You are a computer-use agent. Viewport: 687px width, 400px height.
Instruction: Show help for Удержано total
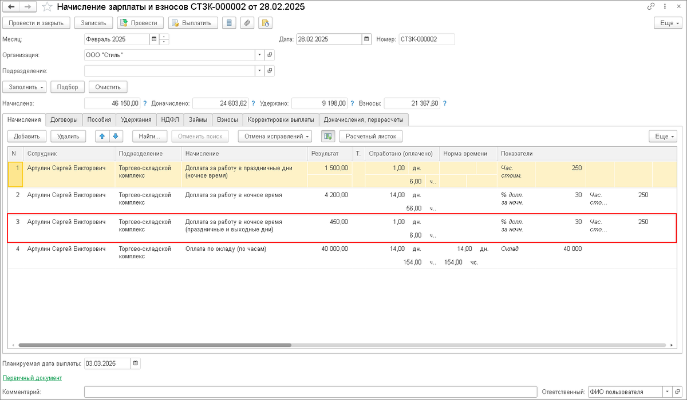pos(352,103)
